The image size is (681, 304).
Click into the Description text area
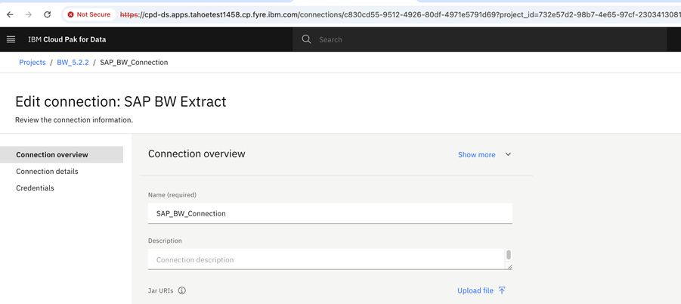click(327, 259)
